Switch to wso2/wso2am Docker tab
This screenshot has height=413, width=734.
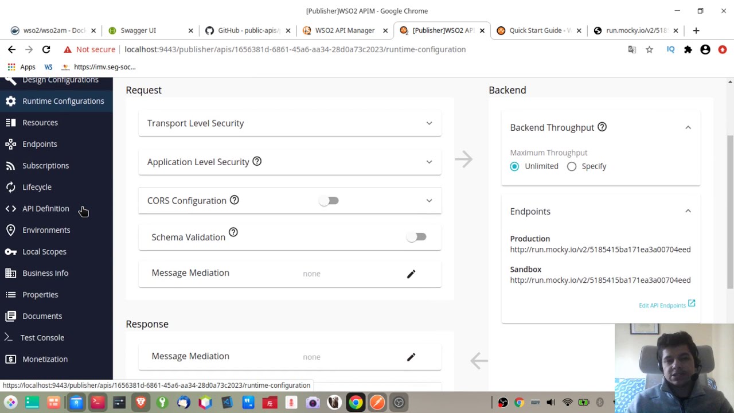(x=53, y=30)
